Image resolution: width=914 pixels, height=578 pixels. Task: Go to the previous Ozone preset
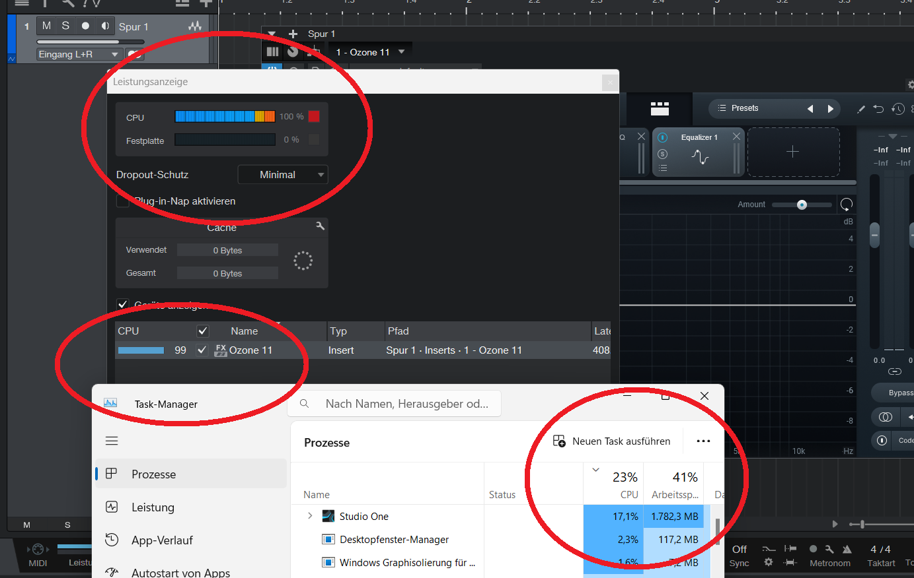[810, 109]
